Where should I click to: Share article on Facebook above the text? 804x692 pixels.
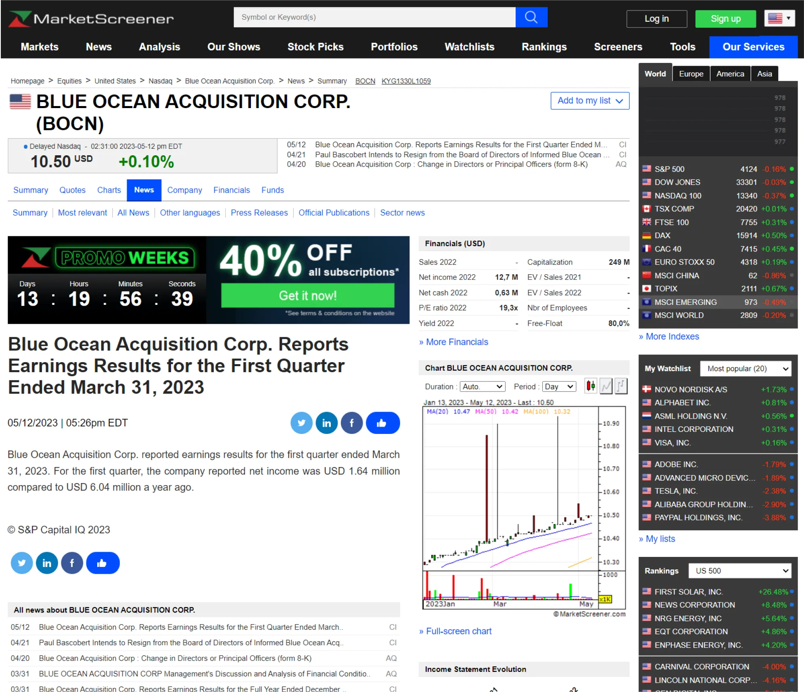[351, 423]
